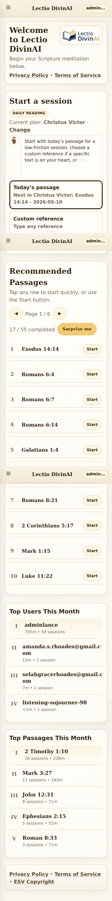Start the Exodus 14:14 passage
This screenshot has height=901, width=112.
click(x=92, y=349)
